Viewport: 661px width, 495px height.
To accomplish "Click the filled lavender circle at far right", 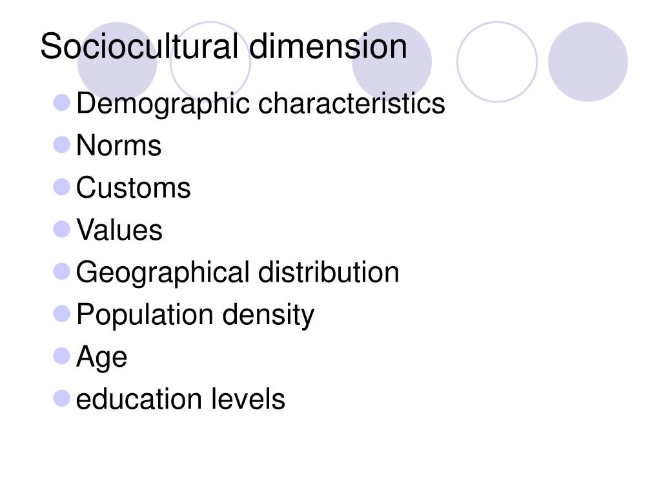I will point(588,62).
